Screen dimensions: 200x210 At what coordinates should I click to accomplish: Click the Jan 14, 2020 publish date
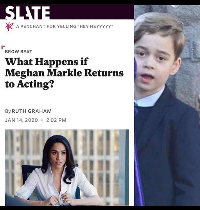tap(22, 120)
